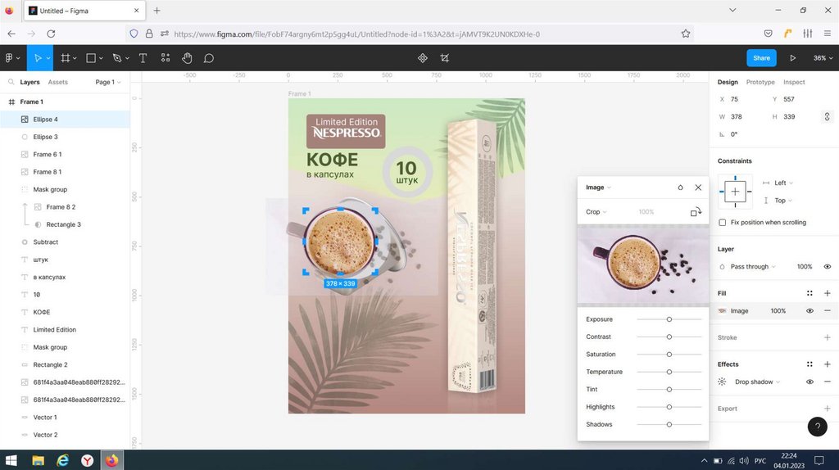839x470 pixels.
Task: Select the Hand tool
Action: click(x=187, y=58)
